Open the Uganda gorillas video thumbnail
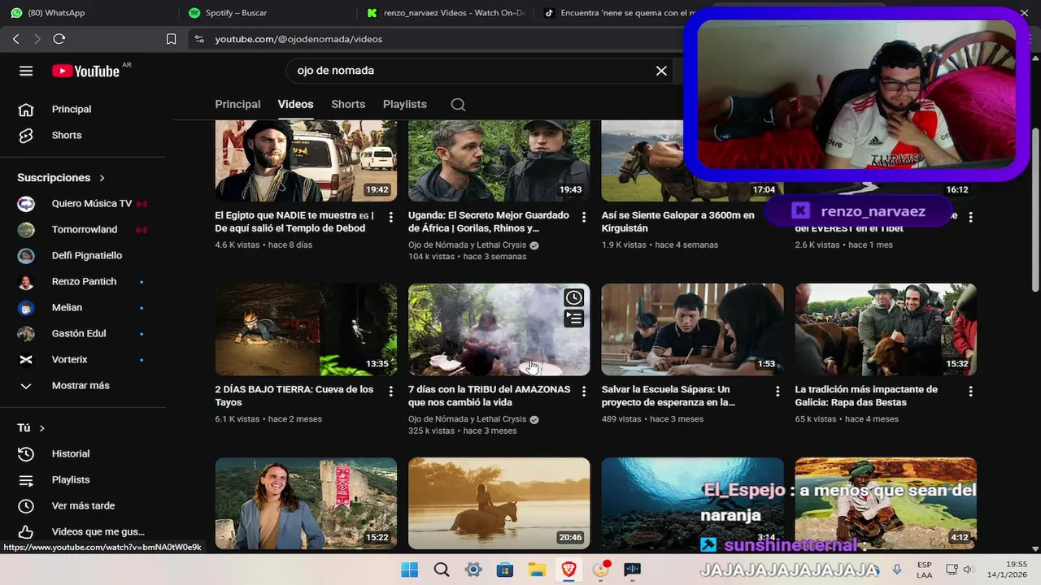The width and height of the screenshot is (1041, 585). [x=499, y=161]
